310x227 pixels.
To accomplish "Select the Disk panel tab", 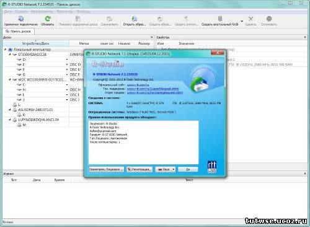I will pos(19,31).
